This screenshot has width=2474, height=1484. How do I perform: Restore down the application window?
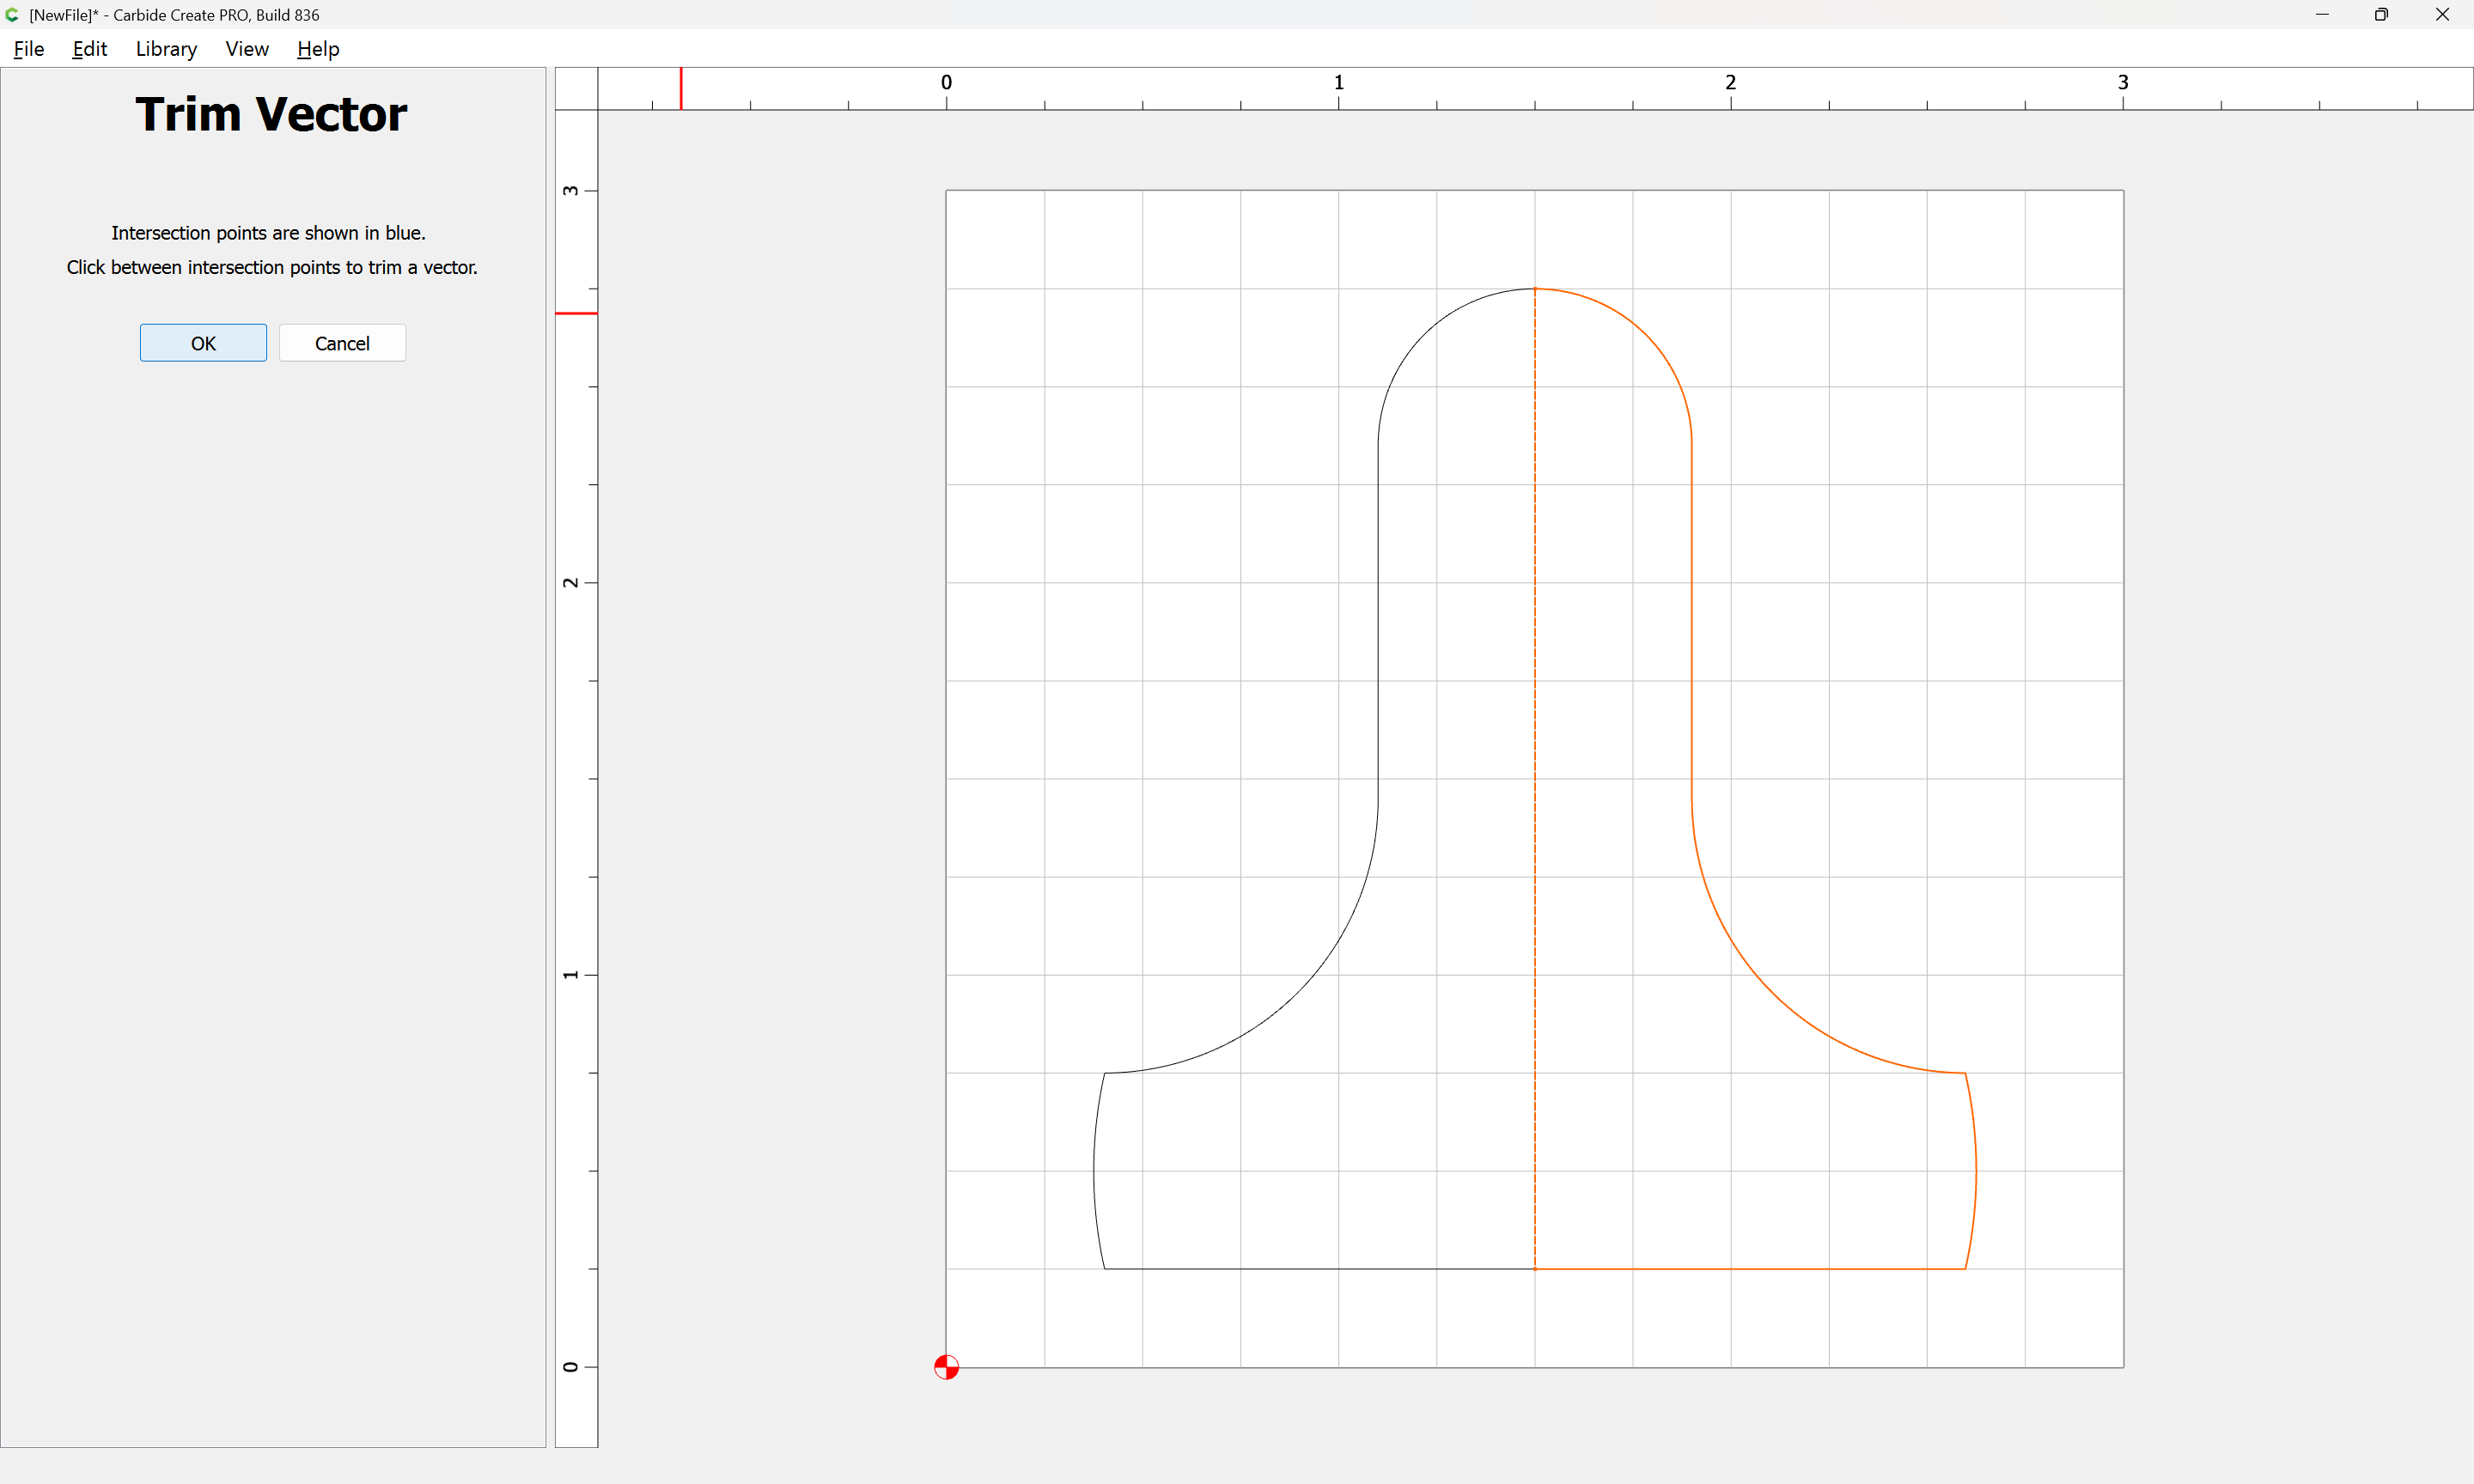(2381, 15)
